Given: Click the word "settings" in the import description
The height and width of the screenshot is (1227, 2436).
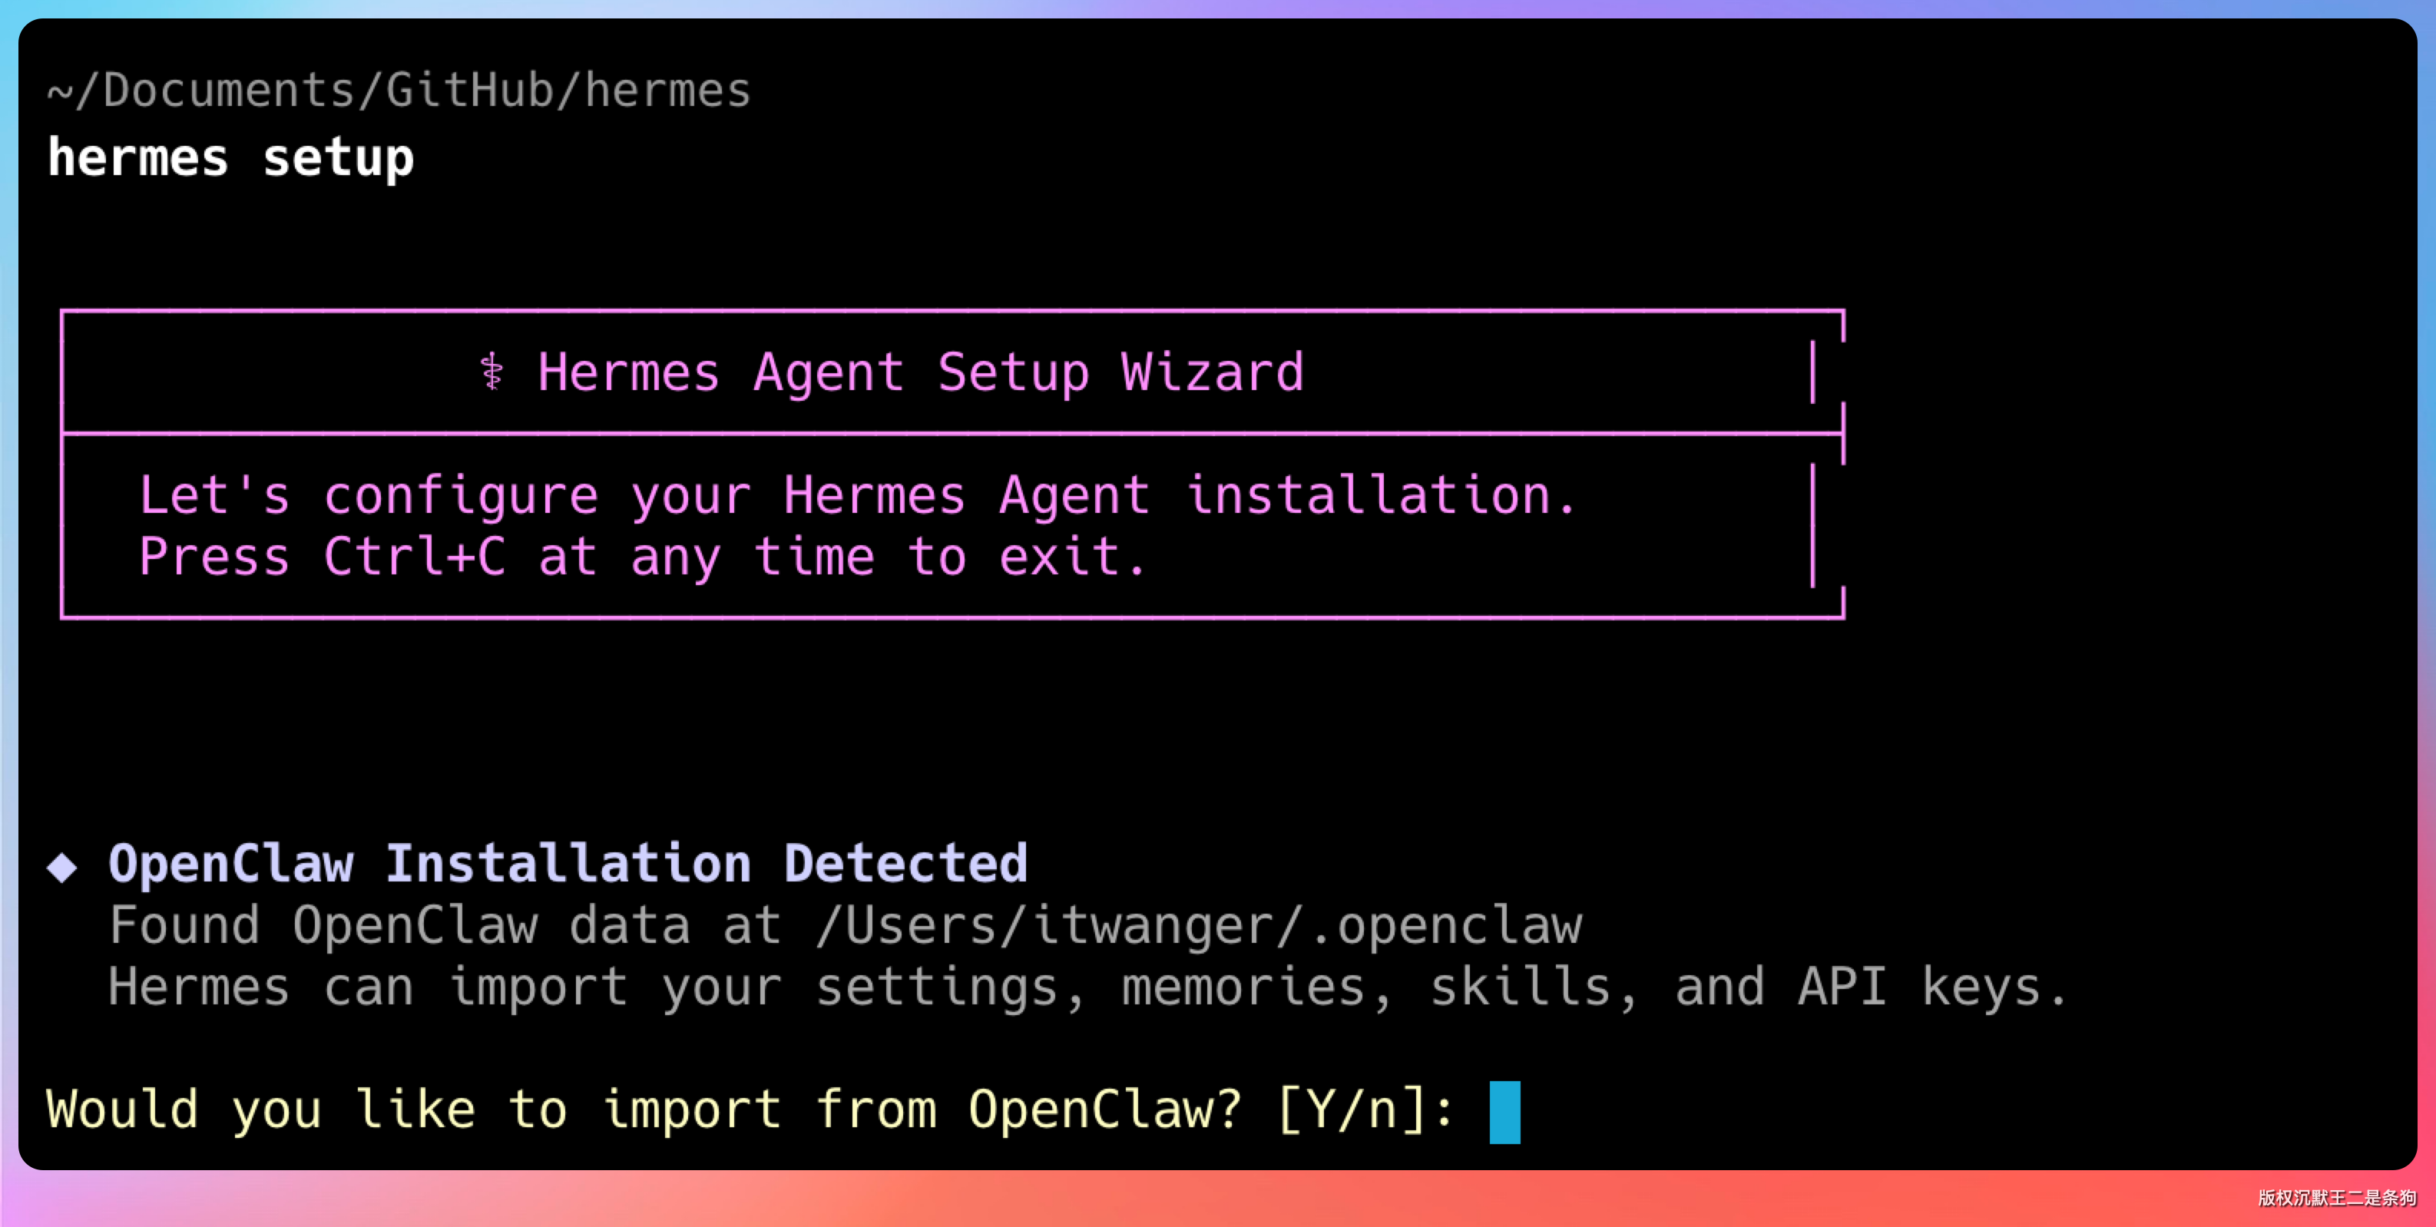Looking at the screenshot, I should click(x=936, y=987).
